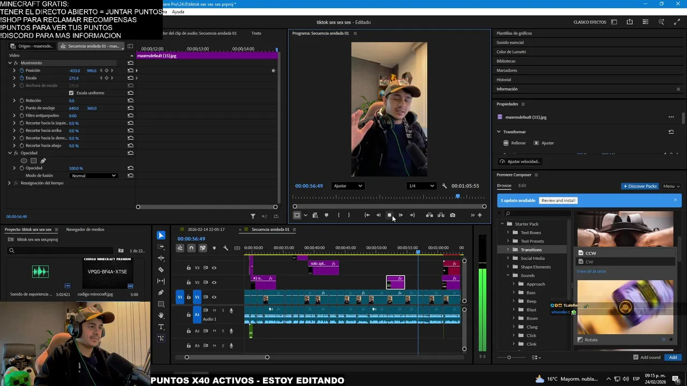Select the Hand tool
Image resolution: width=687 pixels, height=386 pixels.
pyautogui.click(x=161, y=315)
